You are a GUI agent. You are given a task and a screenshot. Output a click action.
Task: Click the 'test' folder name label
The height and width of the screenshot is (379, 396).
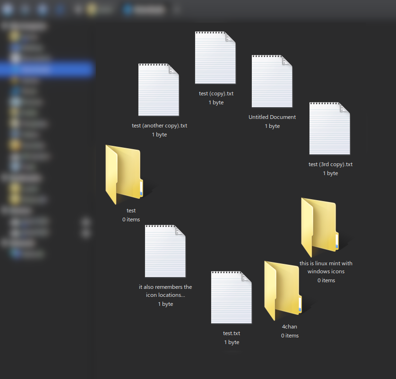(131, 211)
